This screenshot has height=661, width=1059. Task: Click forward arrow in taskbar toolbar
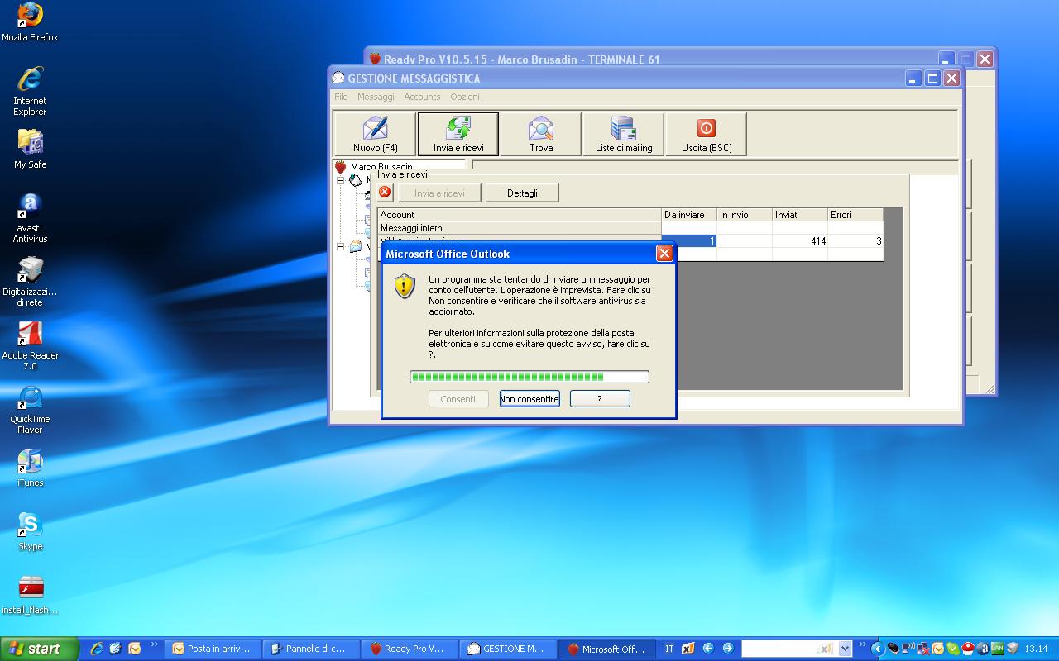[728, 649]
